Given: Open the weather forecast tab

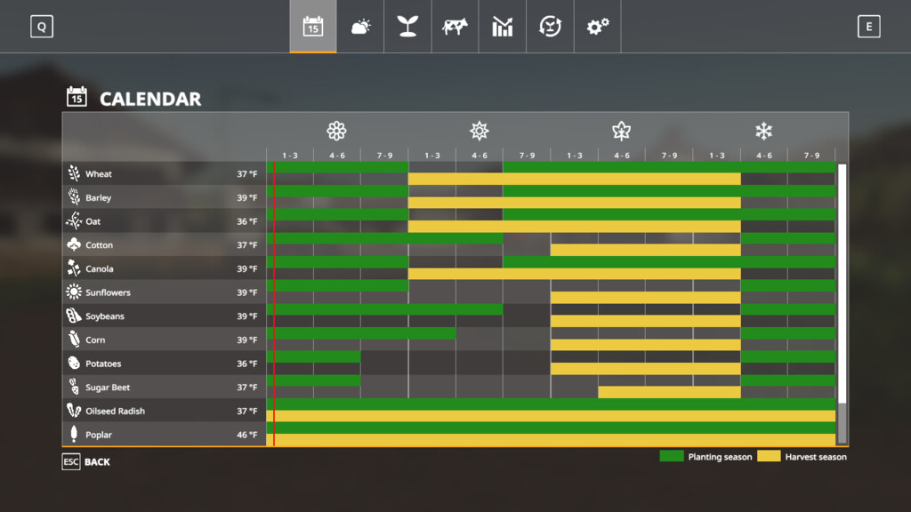Looking at the screenshot, I should coord(360,27).
